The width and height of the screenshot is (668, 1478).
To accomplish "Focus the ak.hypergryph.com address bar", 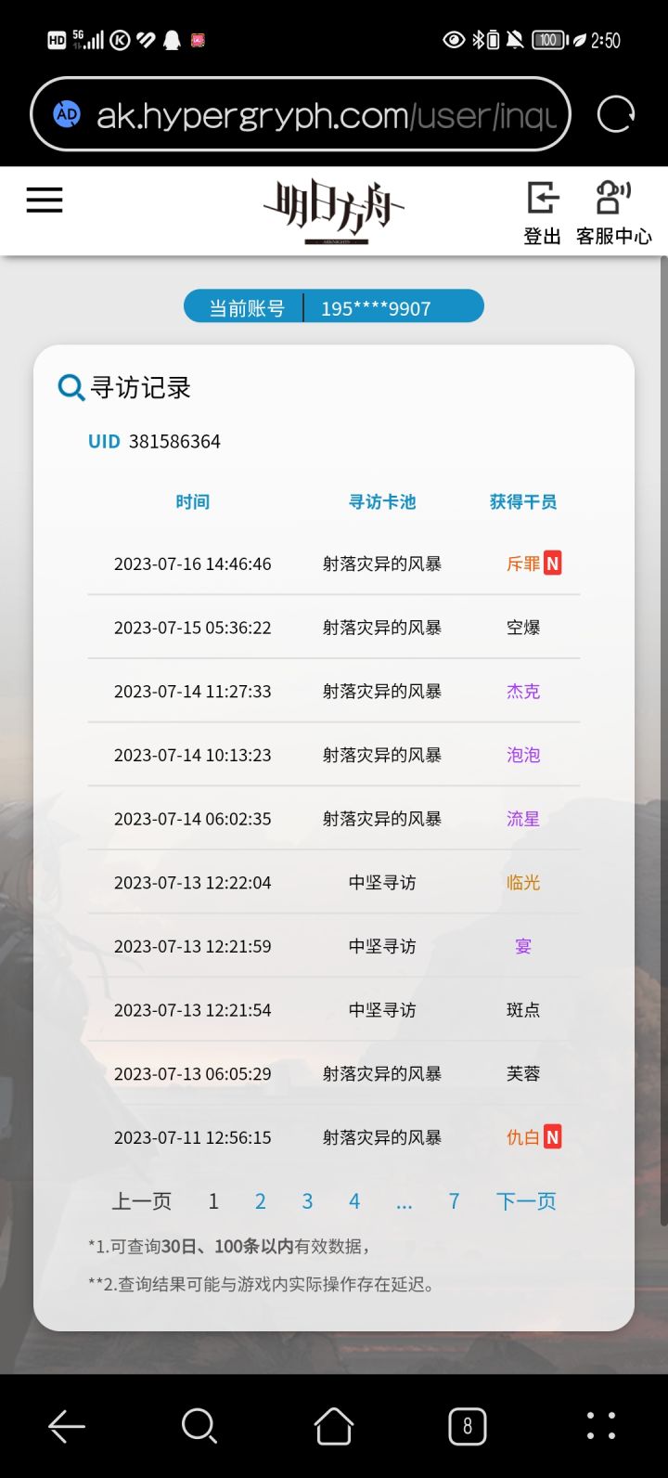I will pos(301,115).
